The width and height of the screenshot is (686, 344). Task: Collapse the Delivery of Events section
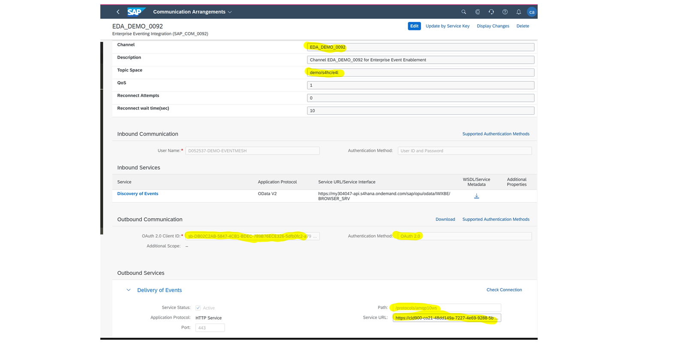[128, 290]
